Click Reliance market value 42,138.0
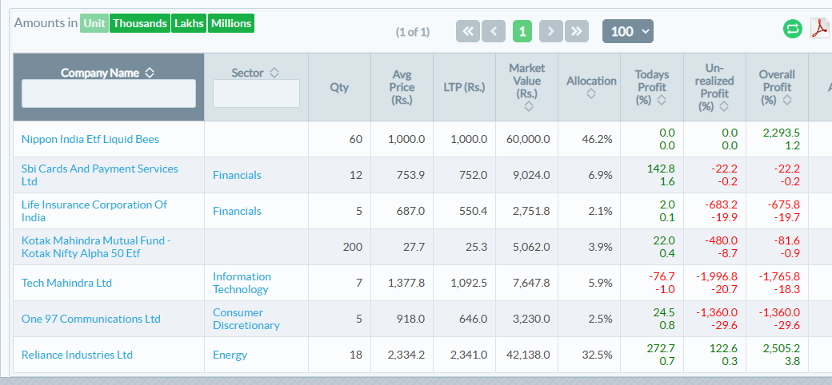Screen dimensions: 832x385 [x=527, y=355]
